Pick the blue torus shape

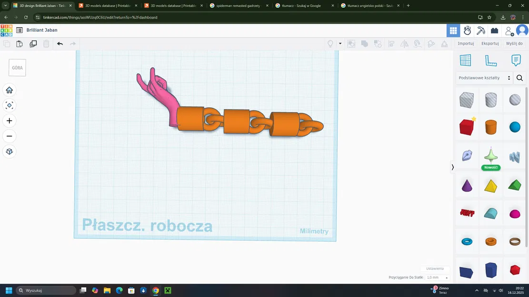tap(467, 241)
